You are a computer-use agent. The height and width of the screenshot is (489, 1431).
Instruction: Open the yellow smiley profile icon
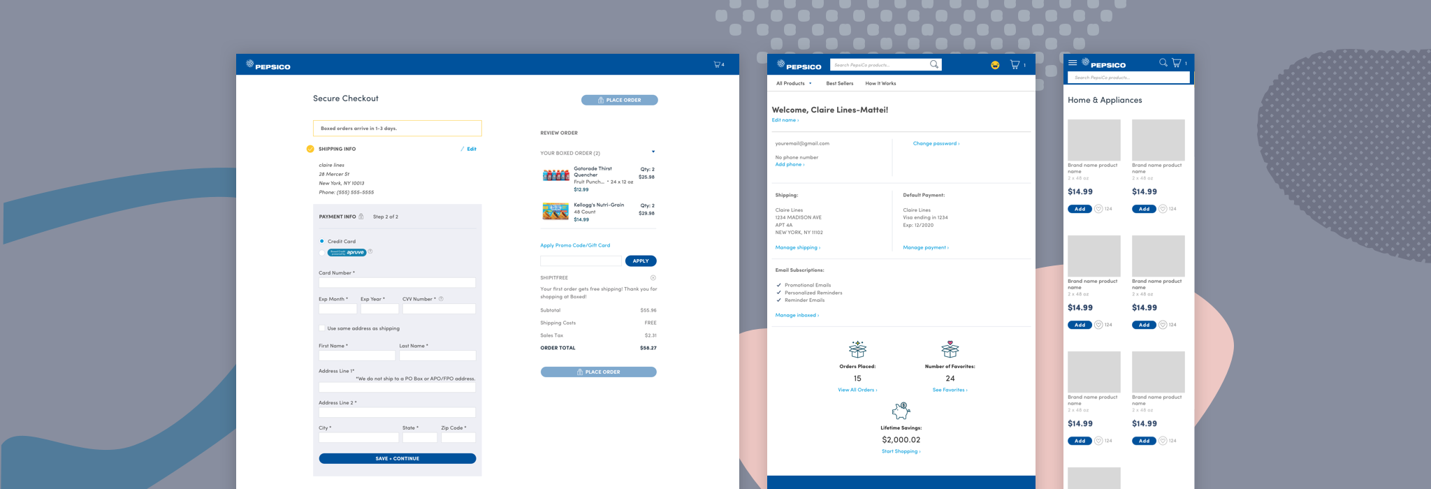(x=995, y=65)
